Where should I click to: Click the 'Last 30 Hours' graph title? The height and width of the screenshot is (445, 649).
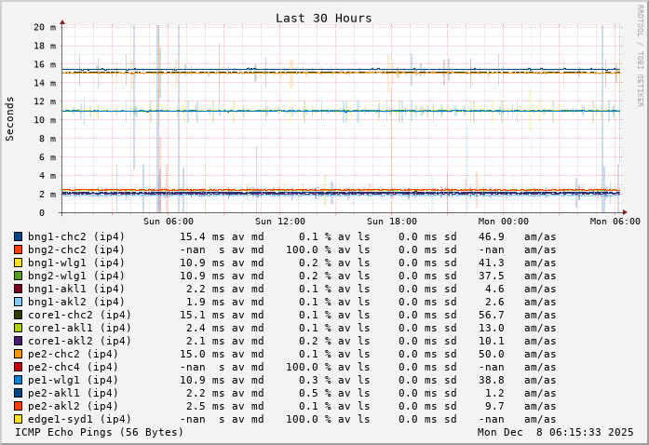(323, 18)
